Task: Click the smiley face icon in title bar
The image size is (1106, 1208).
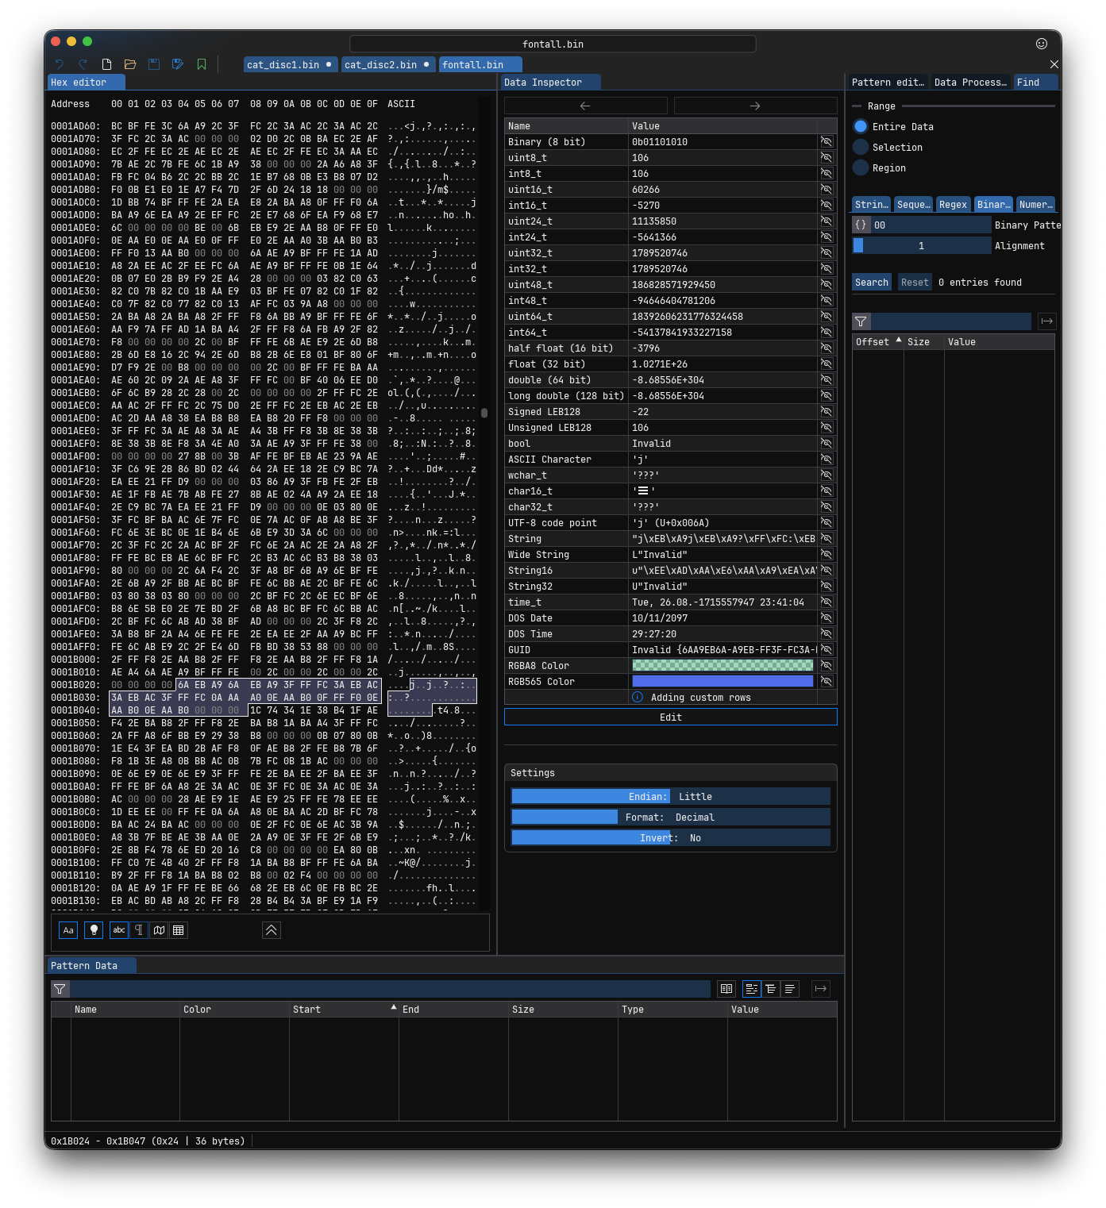Action: (x=1042, y=44)
